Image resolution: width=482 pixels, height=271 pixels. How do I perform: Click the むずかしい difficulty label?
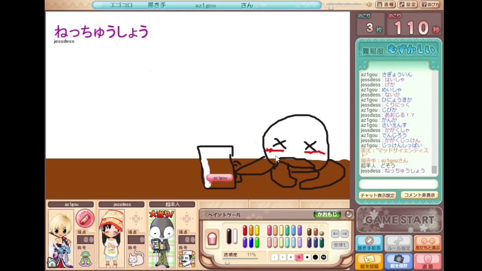[411, 50]
